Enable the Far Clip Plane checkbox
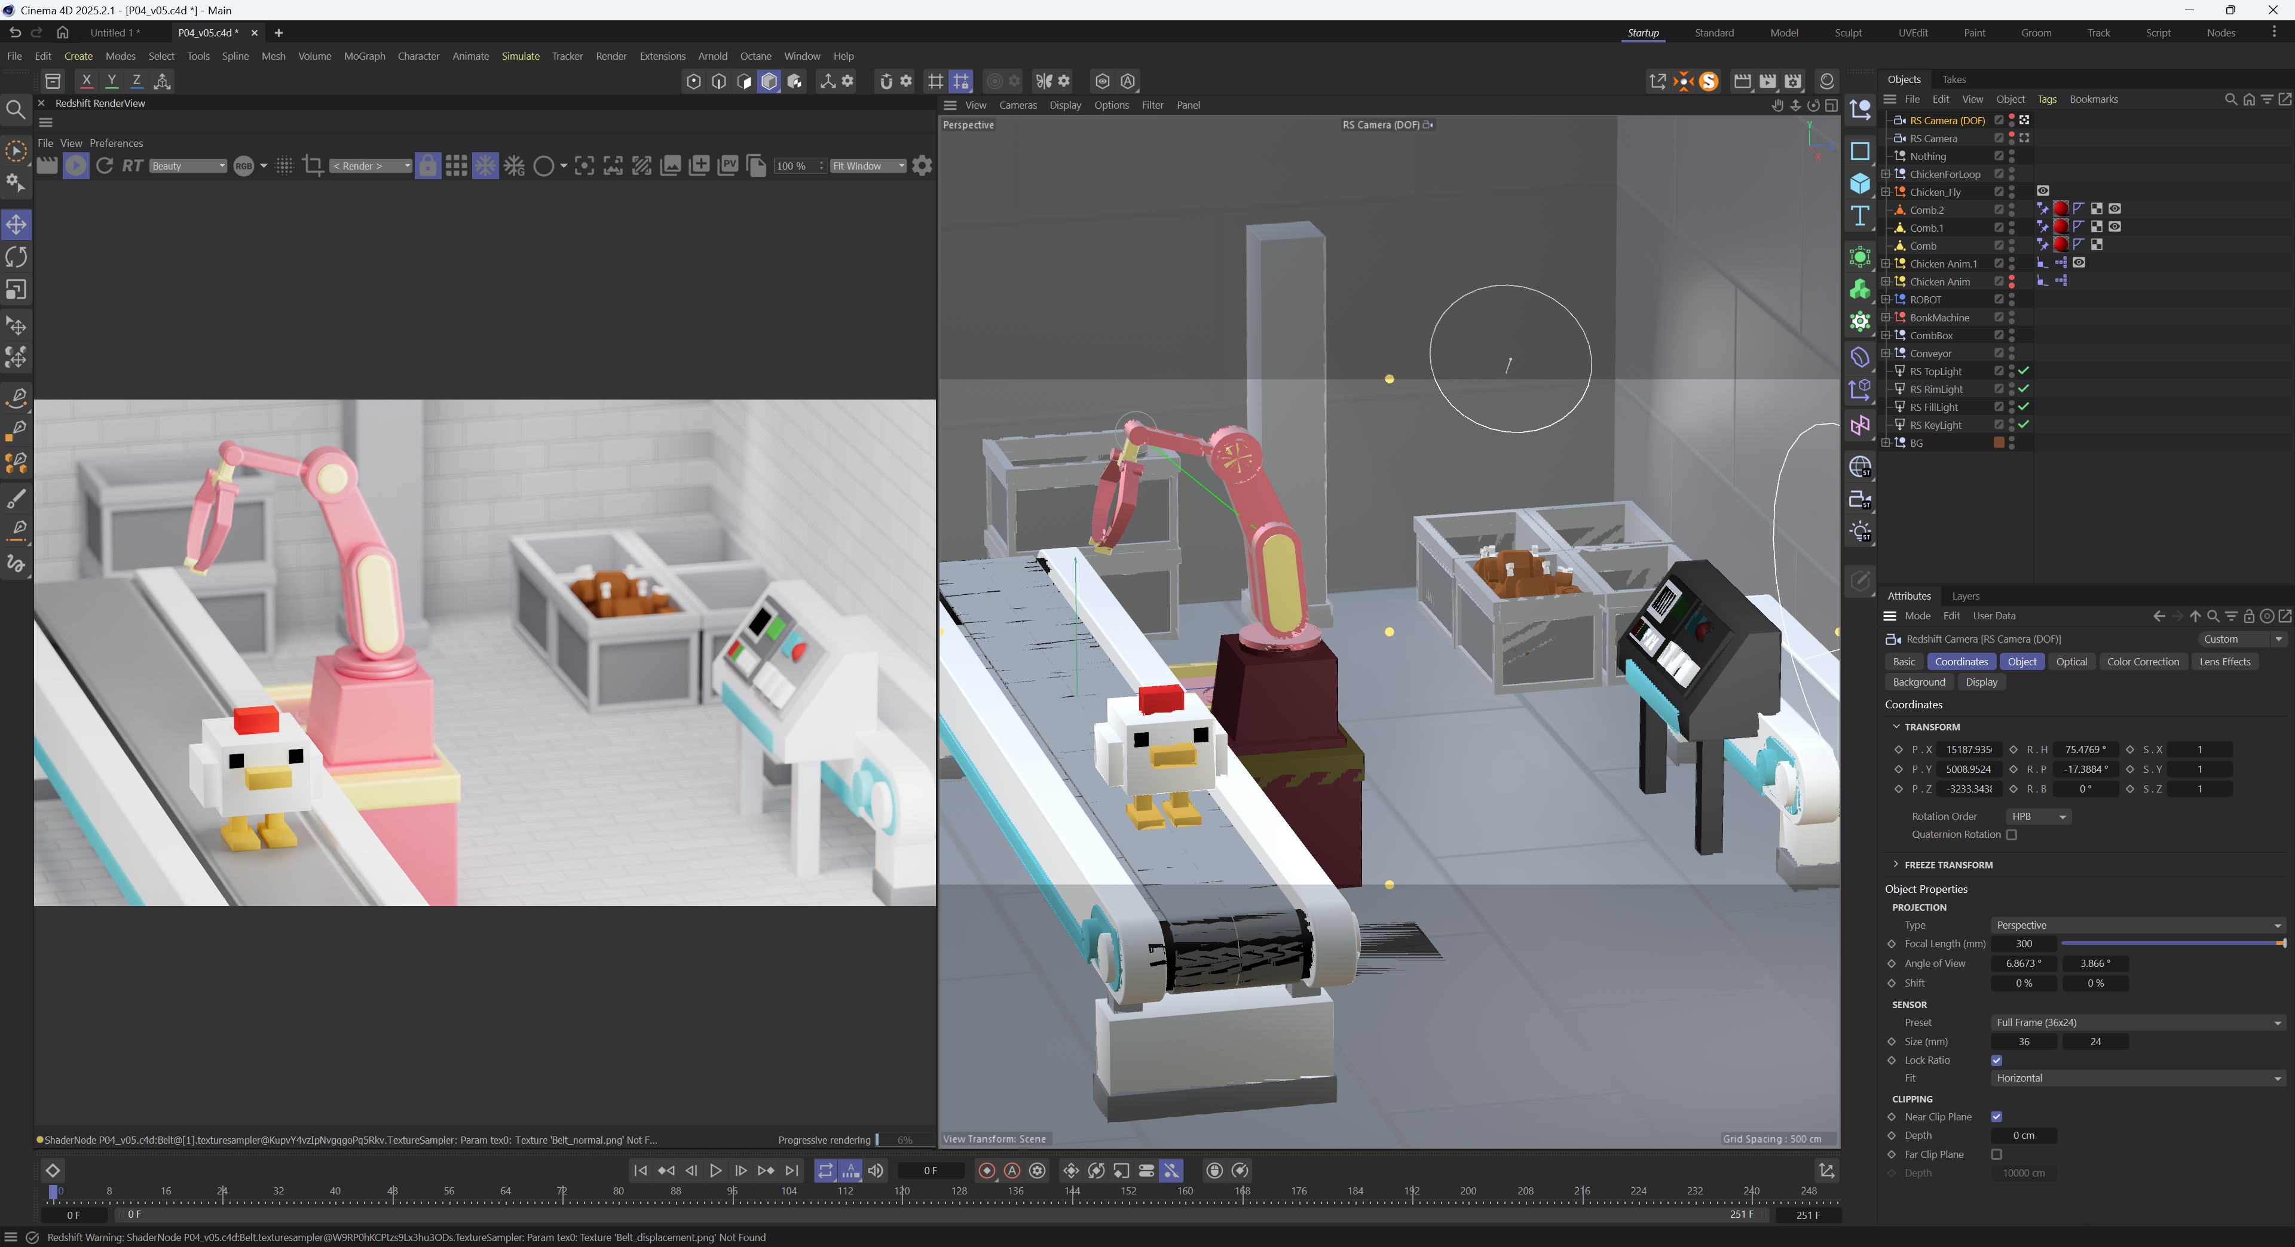This screenshot has width=2295, height=1247. pos(1997,1154)
